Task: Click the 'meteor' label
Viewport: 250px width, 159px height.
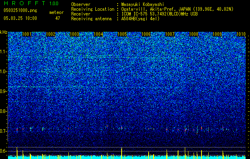Action: [x=56, y=12]
